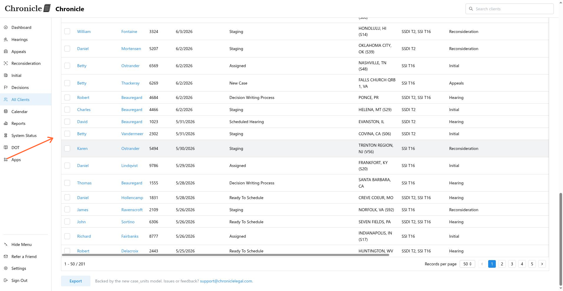Image resolution: width=563 pixels, height=291 pixels.
Task: Open Appeals menu item
Action: tap(26, 52)
